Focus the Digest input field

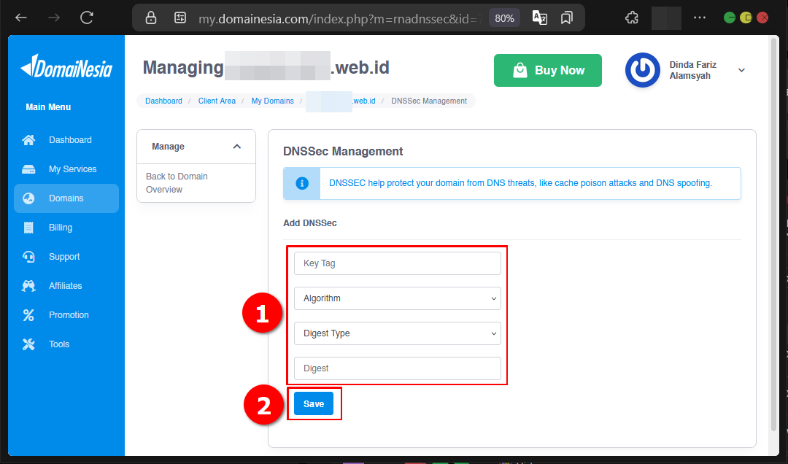click(398, 368)
